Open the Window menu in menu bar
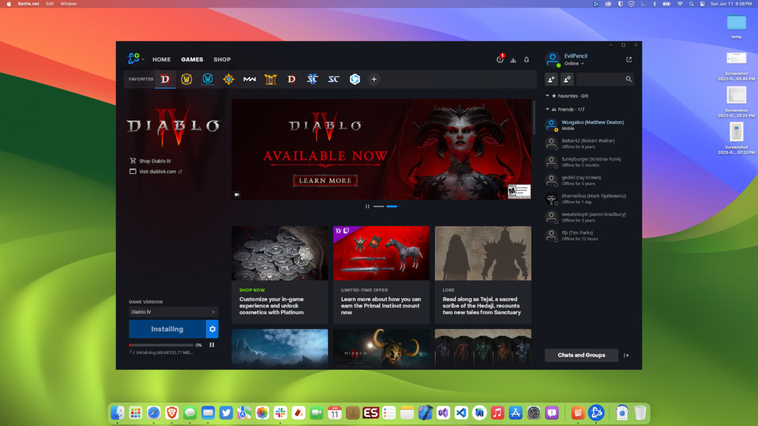The image size is (758, 426). [x=68, y=4]
